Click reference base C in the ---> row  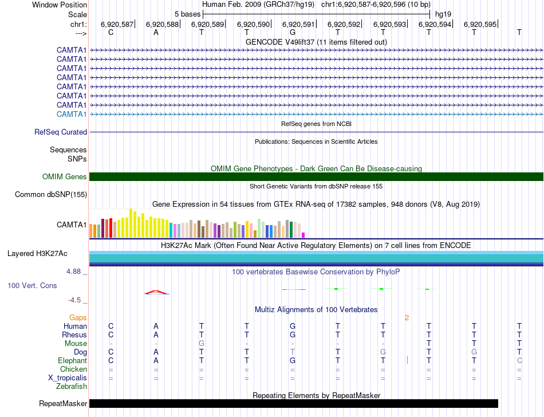pyautogui.click(x=111, y=32)
